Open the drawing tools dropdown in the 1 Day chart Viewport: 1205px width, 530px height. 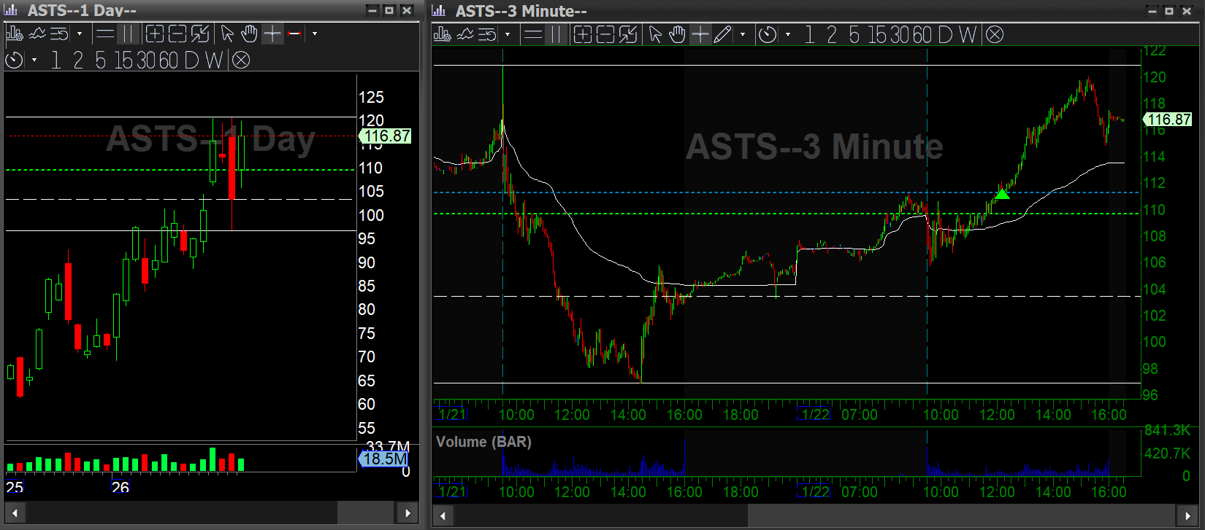click(315, 34)
